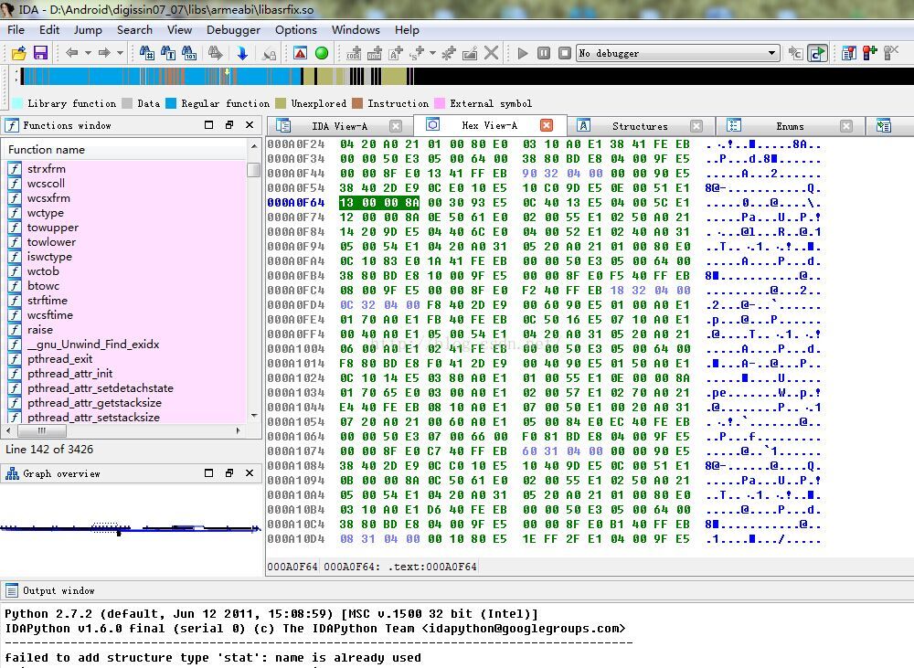This screenshot has width=914, height=668.
Task: Expand the forward arrow history dropdown
Action: coord(120,53)
